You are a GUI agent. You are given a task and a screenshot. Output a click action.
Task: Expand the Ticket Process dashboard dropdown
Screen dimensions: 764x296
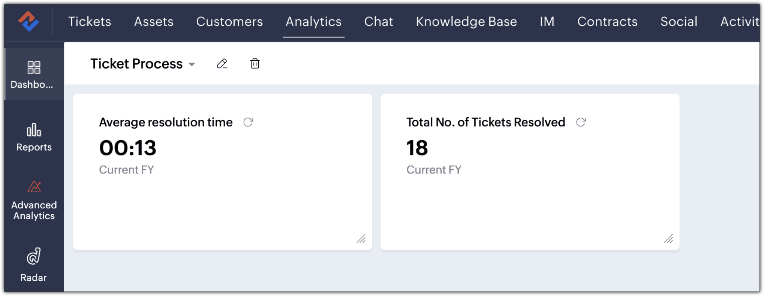192,64
